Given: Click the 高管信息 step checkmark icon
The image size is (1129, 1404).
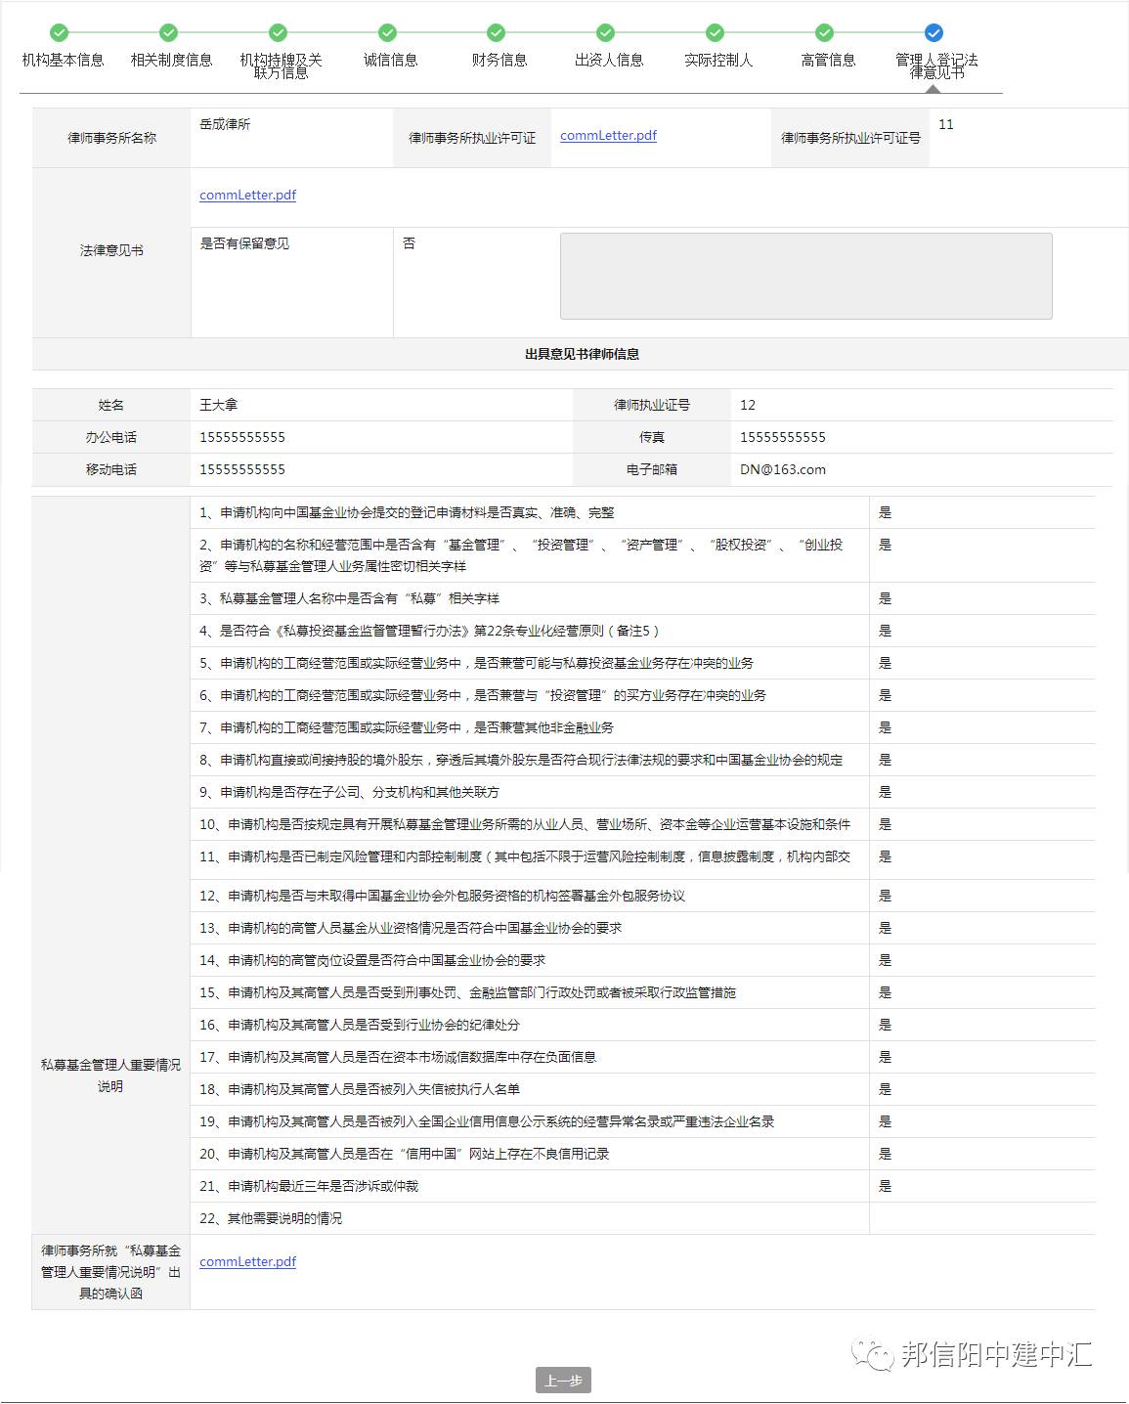Looking at the screenshot, I should (x=825, y=32).
